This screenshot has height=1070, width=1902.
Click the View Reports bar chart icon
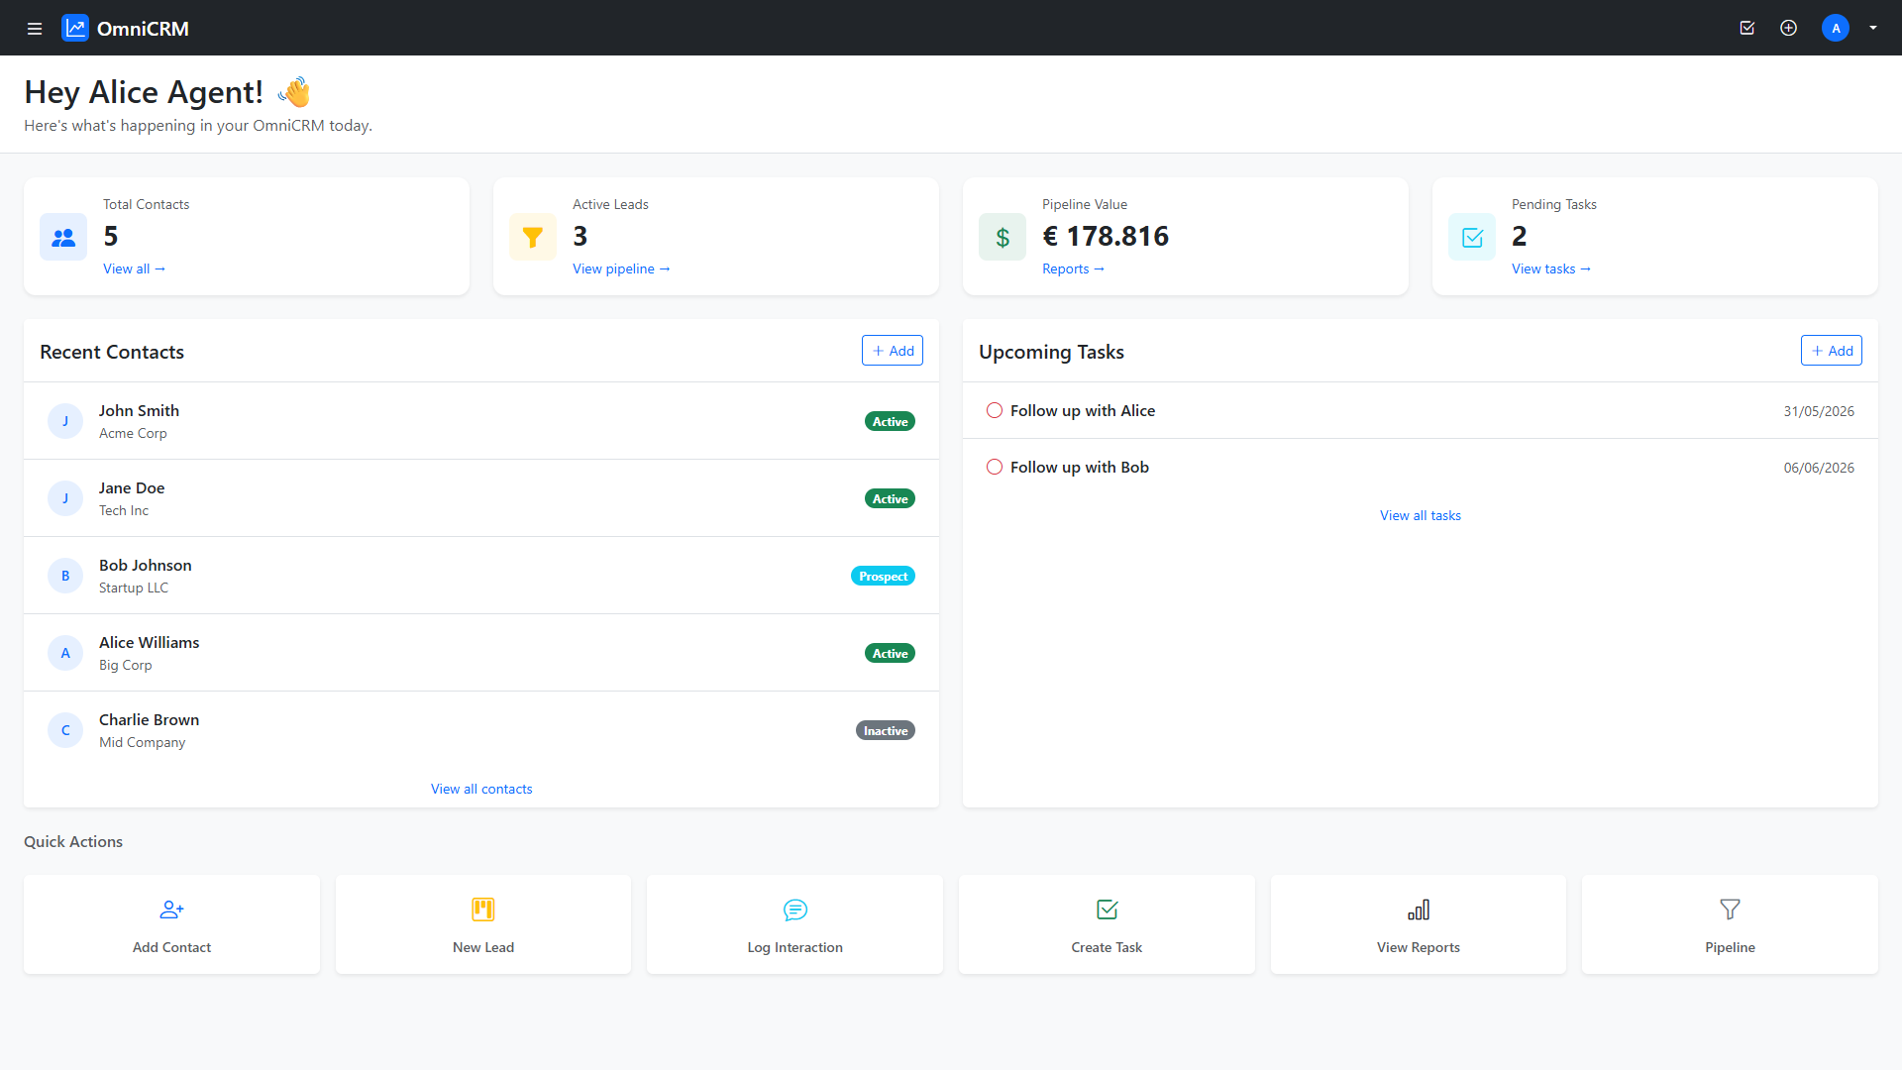click(1419, 909)
